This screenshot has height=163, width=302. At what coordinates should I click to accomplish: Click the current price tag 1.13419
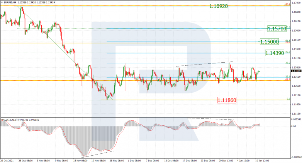tap(296, 71)
